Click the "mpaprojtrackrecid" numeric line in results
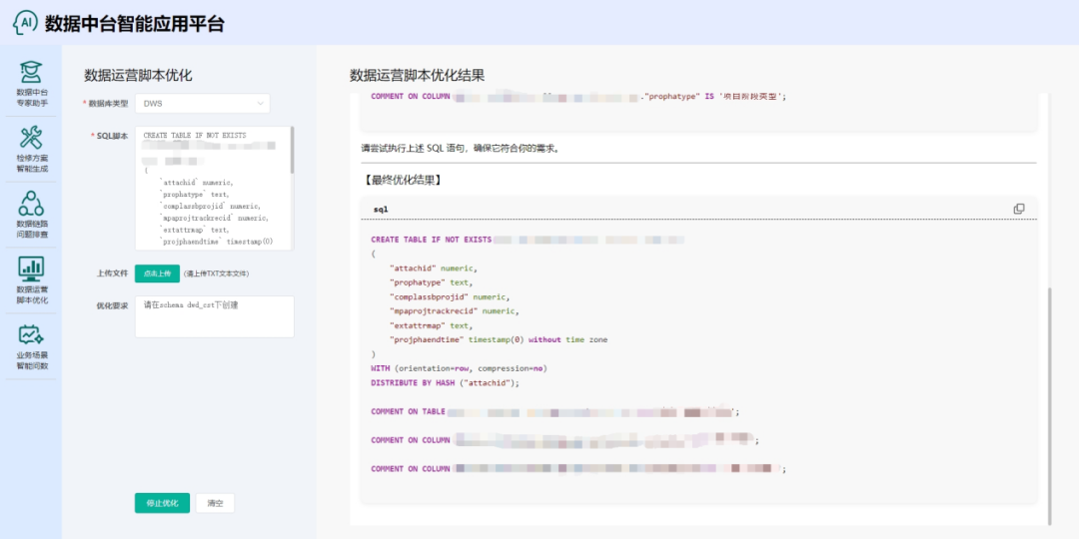The height and width of the screenshot is (539, 1079). tap(454, 311)
